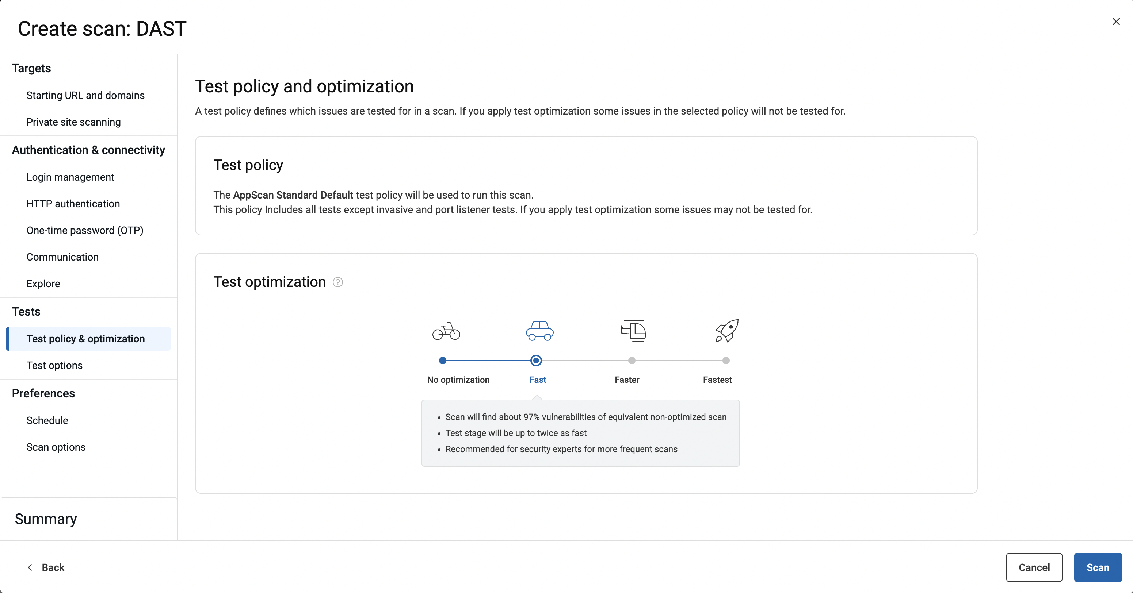
Task: Click 'Recommended for security experts' bullet
Action: click(561, 449)
